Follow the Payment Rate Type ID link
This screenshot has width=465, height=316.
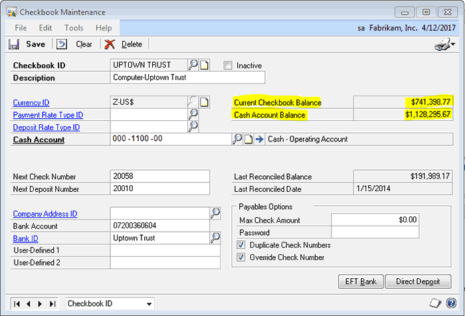[48, 115]
